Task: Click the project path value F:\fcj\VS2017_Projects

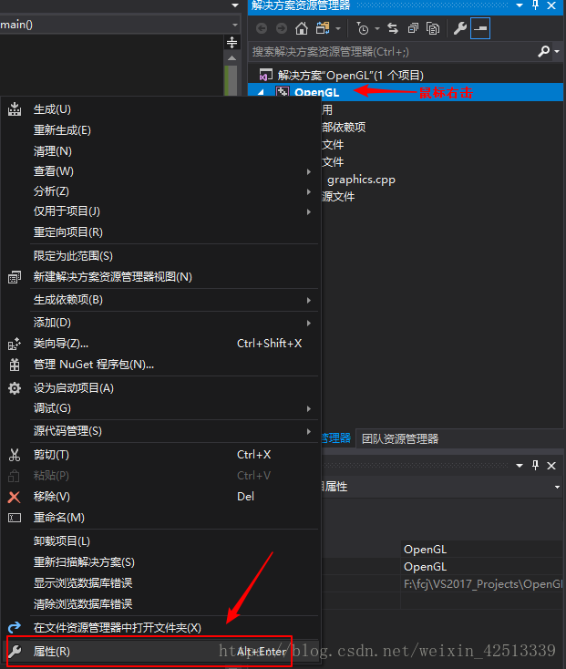Action: coord(483,583)
